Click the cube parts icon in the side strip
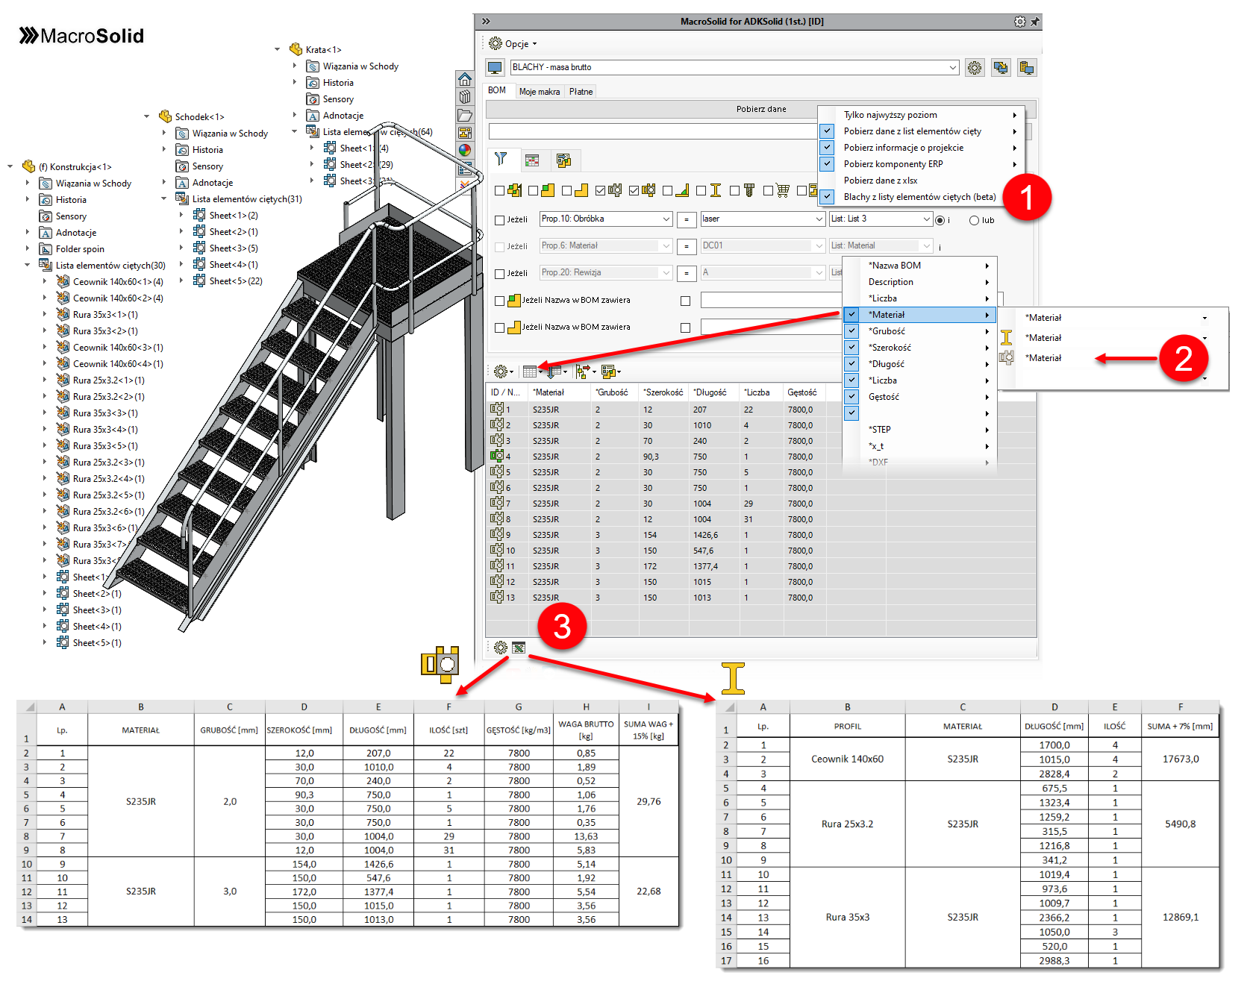The width and height of the screenshot is (1247, 987). (464, 97)
